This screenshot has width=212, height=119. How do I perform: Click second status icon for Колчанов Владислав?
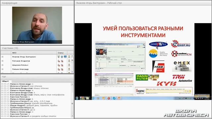point(62,61)
